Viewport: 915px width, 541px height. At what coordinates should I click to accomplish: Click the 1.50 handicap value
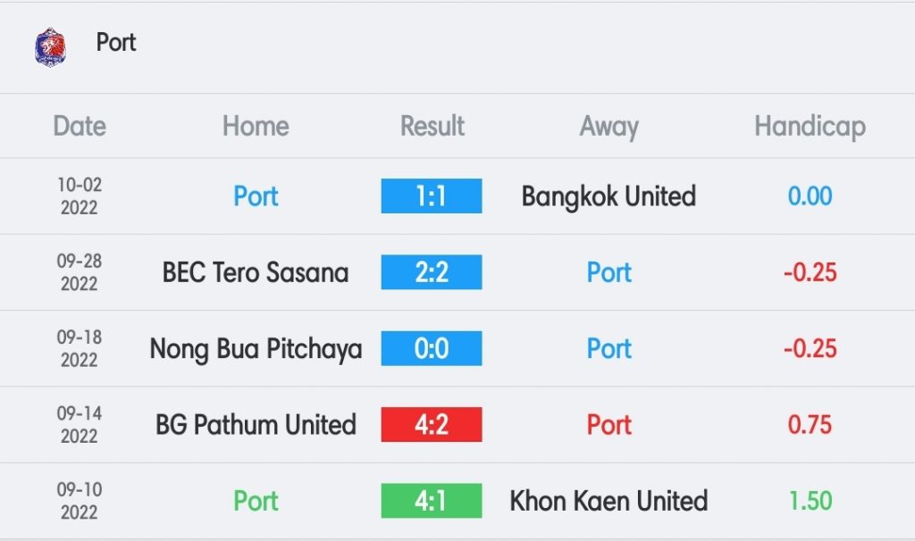pyautogui.click(x=810, y=501)
